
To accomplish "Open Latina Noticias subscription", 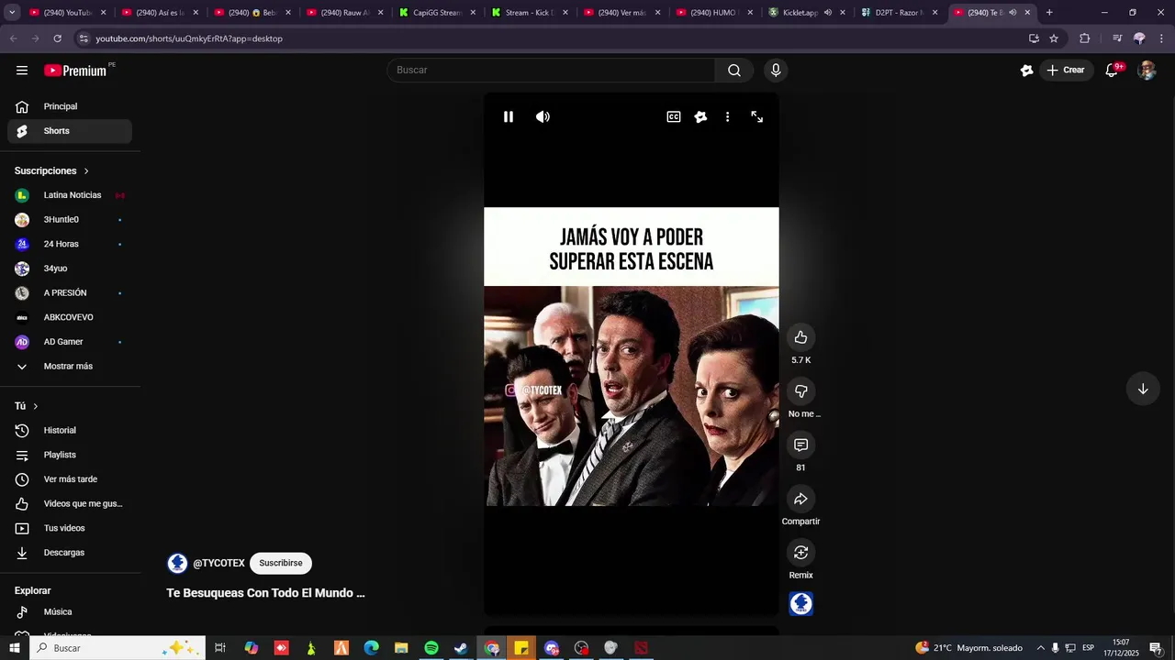I will [70, 195].
